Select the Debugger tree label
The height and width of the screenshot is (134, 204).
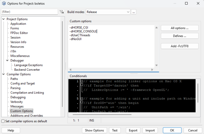pyautogui.click(x=17, y=60)
